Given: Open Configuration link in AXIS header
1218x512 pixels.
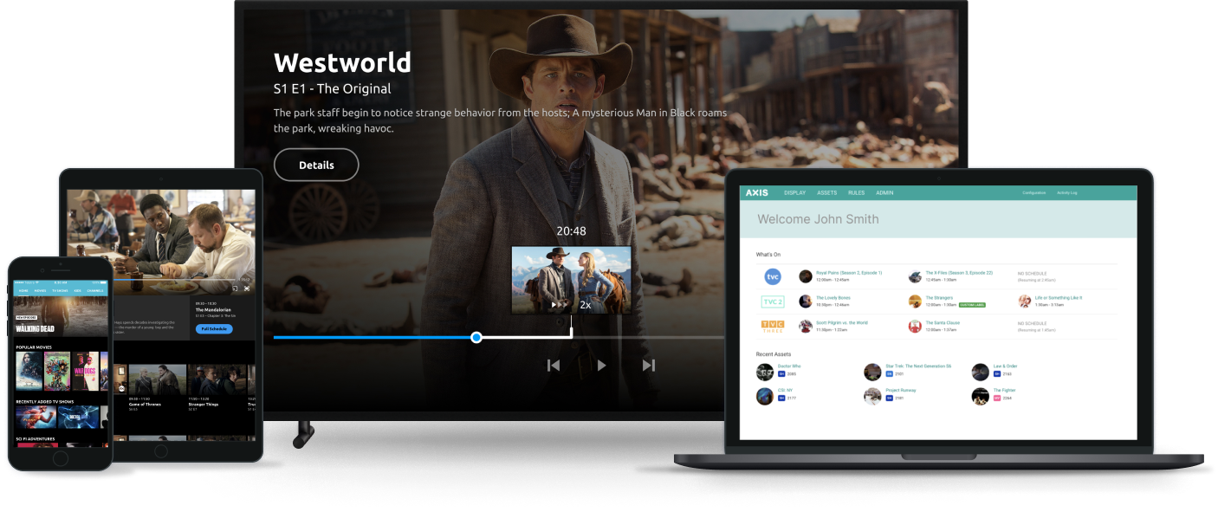Looking at the screenshot, I should tap(1033, 192).
